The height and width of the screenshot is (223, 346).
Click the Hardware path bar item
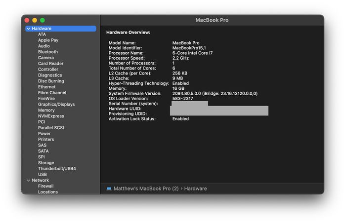coord(196,188)
